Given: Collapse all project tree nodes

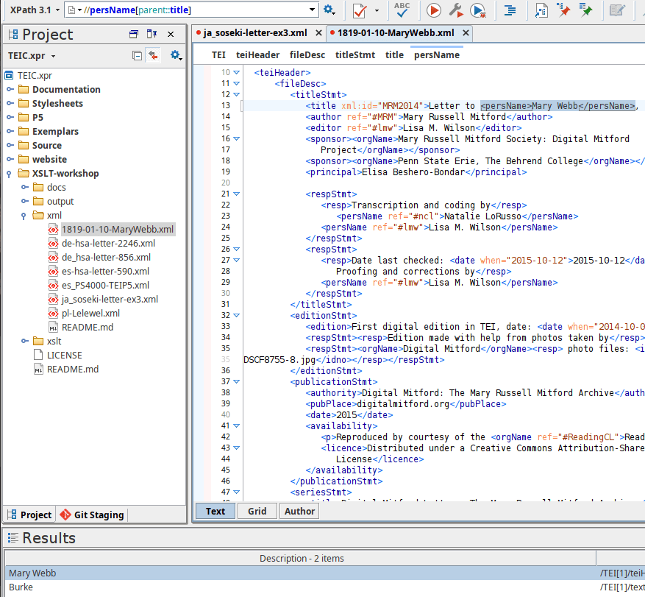Looking at the screenshot, I should coord(137,56).
